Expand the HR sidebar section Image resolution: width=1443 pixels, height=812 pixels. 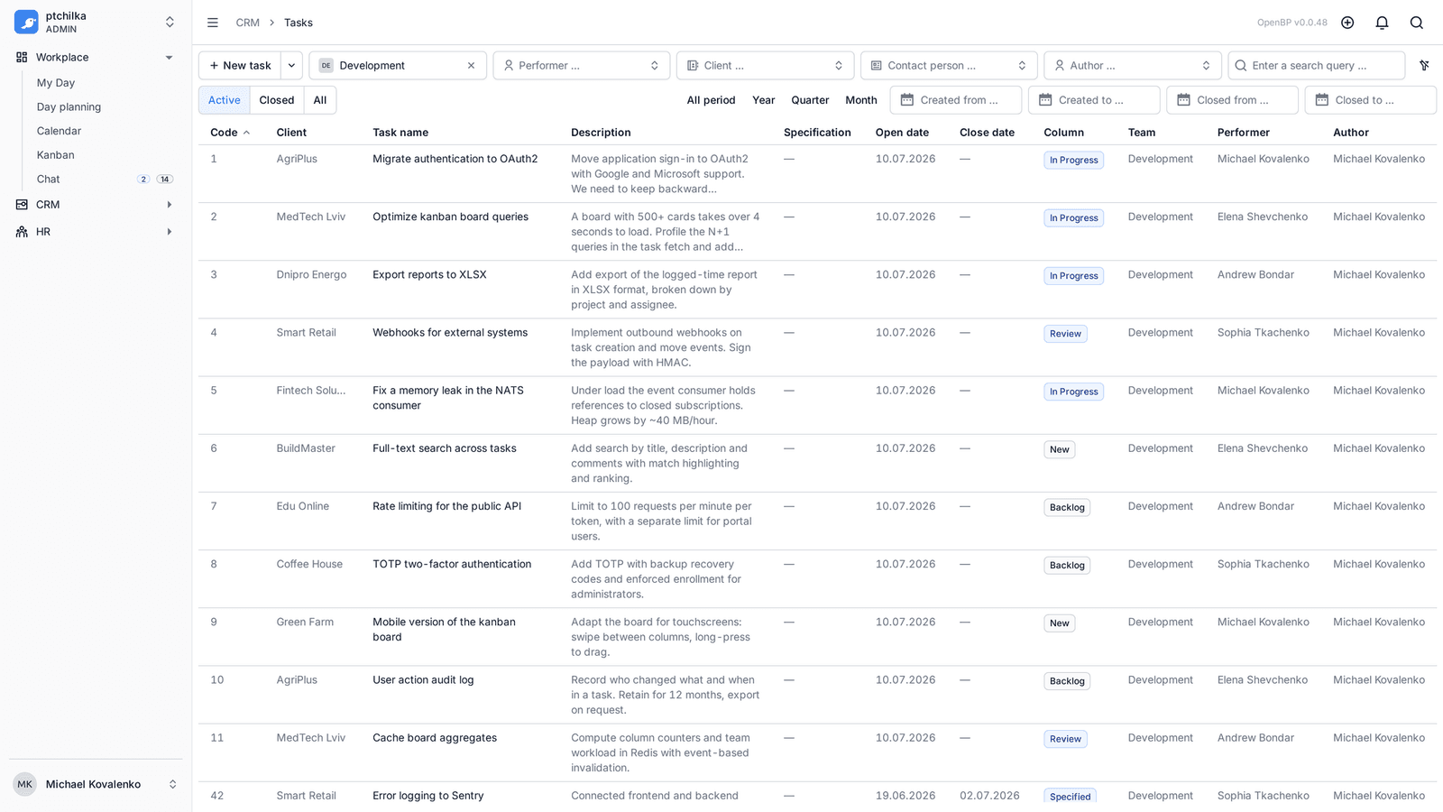coord(169,232)
